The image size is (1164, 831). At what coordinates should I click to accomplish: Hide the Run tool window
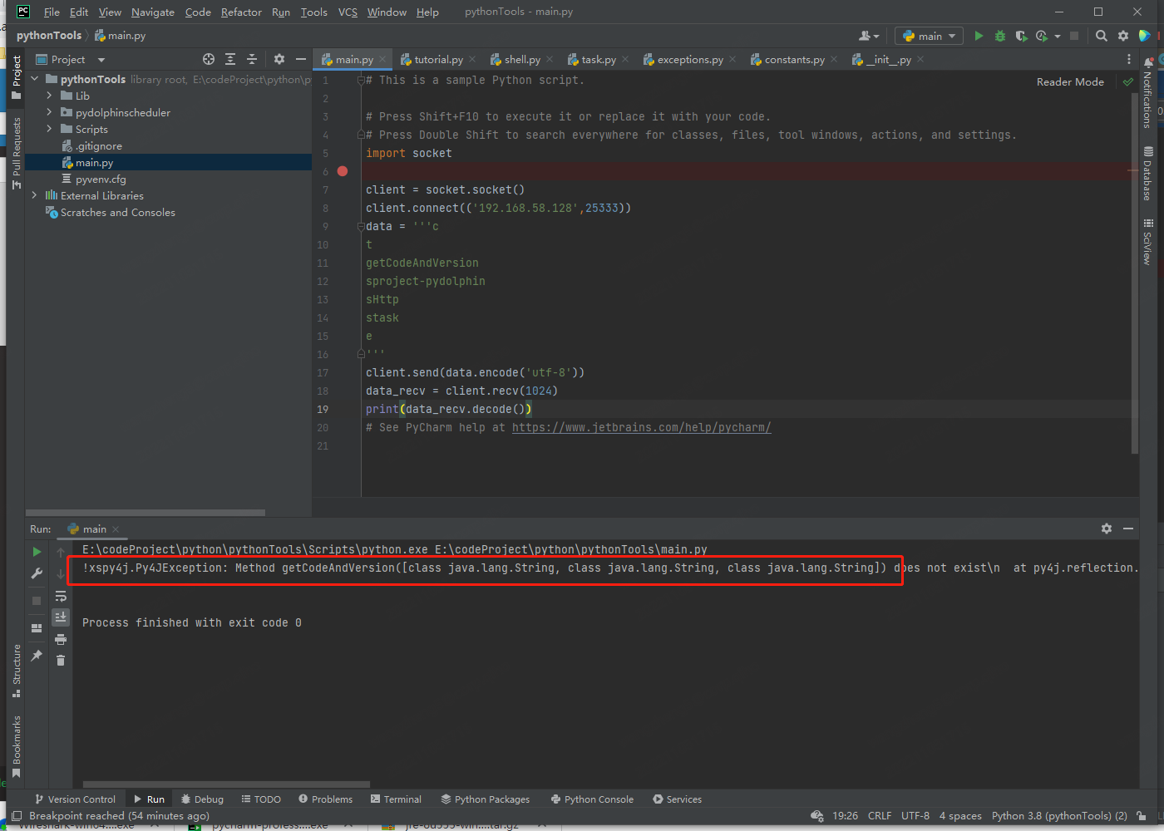tap(1128, 529)
